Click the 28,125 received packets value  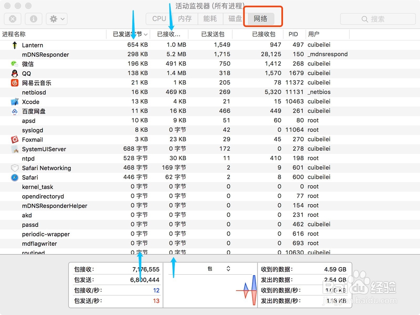click(x=271, y=54)
